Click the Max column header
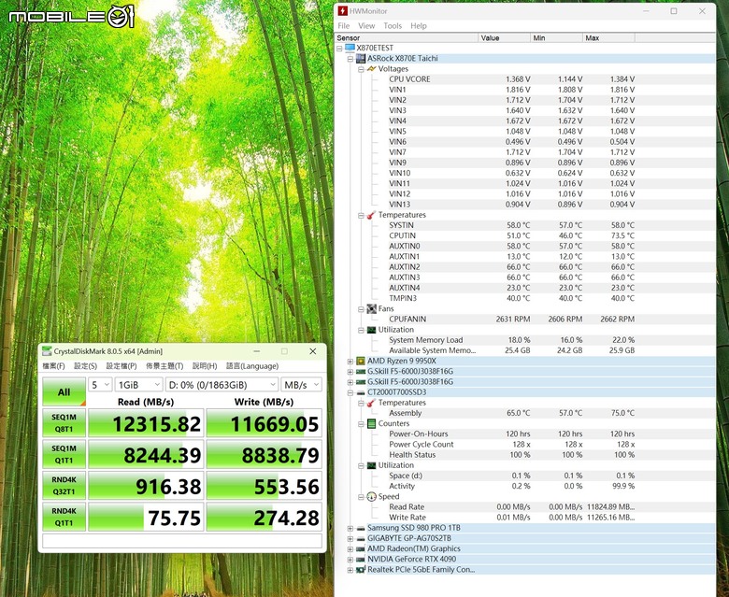The height and width of the screenshot is (597, 729). (x=608, y=37)
